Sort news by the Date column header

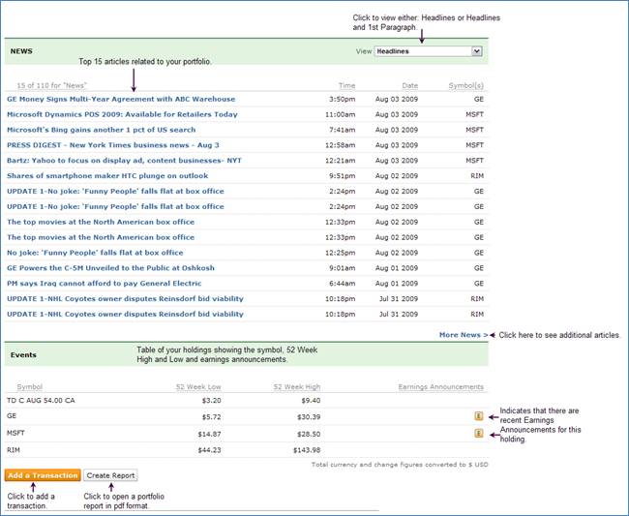tap(410, 85)
